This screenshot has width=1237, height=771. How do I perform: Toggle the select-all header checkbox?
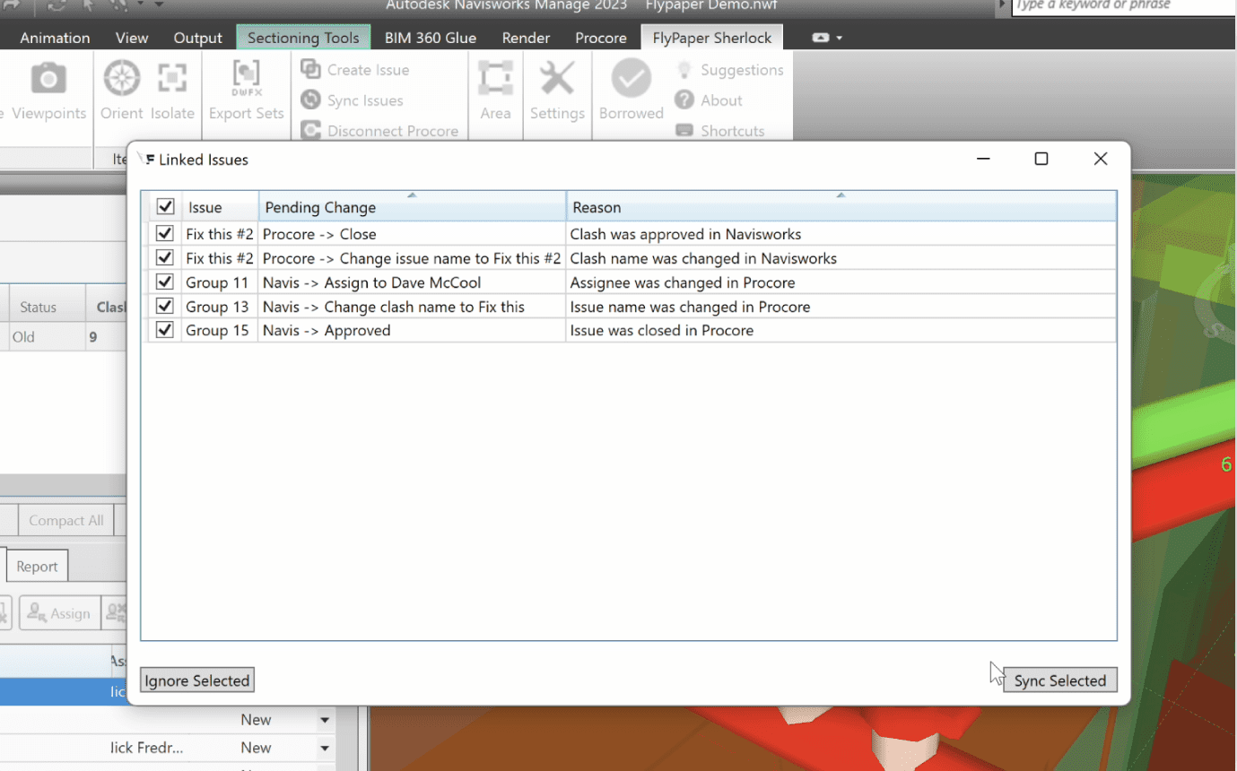click(x=165, y=207)
